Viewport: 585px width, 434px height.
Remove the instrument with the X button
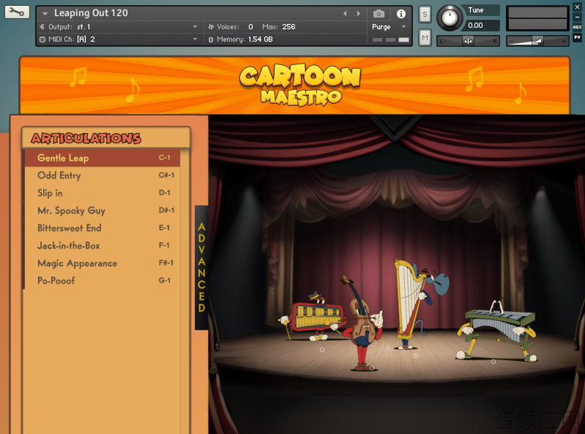pyautogui.click(x=577, y=7)
